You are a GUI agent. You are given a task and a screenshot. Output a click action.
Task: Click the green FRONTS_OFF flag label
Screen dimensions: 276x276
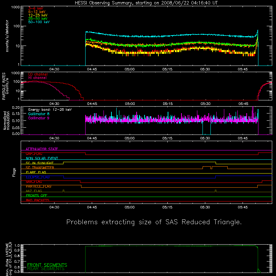37,196
